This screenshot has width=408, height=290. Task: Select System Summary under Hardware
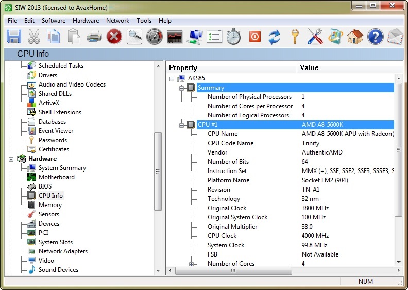point(62,168)
